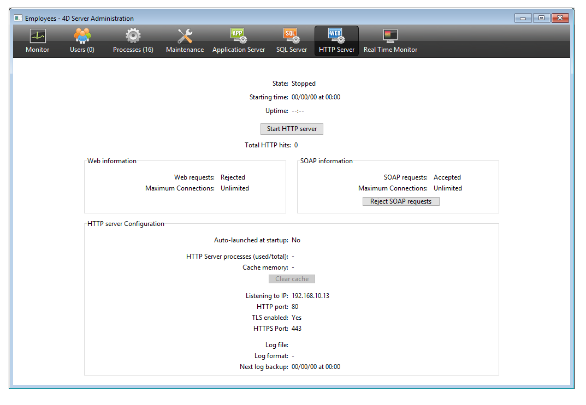The width and height of the screenshot is (586, 405).
Task: Click the app icon in title bar
Action: 18,18
